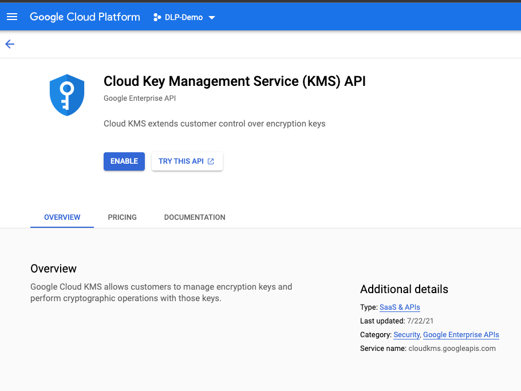Open the SaaS & APIs link

coord(399,307)
